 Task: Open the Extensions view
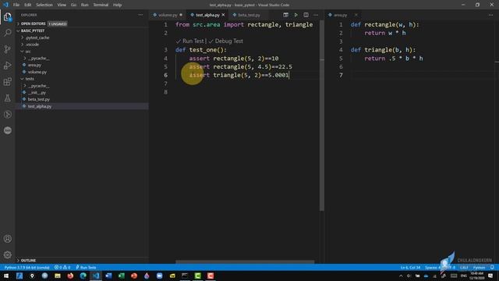pos(7,81)
